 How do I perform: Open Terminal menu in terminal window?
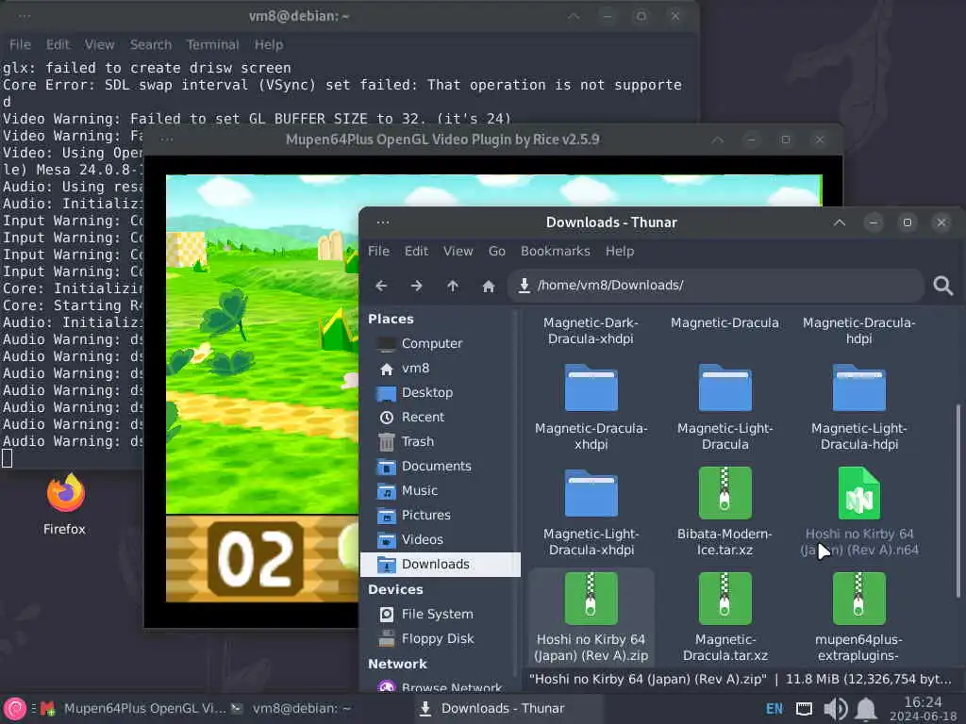[212, 44]
